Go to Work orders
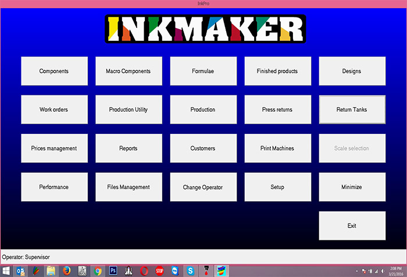 tap(54, 109)
